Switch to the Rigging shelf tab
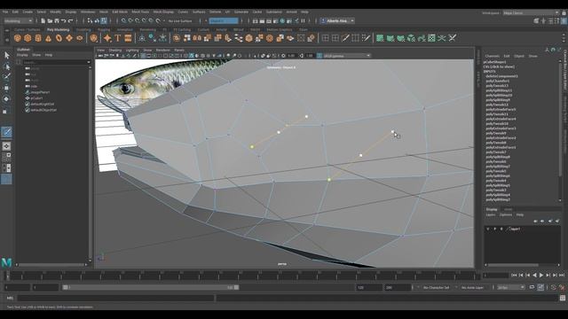The width and height of the screenshot is (568, 319). pos(104,29)
